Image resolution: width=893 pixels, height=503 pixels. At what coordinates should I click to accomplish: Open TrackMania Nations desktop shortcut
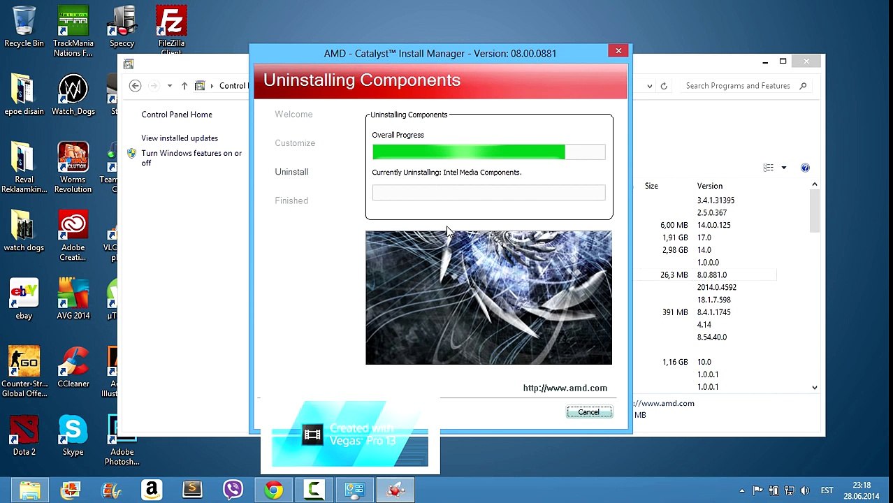pyautogui.click(x=73, y=31)
